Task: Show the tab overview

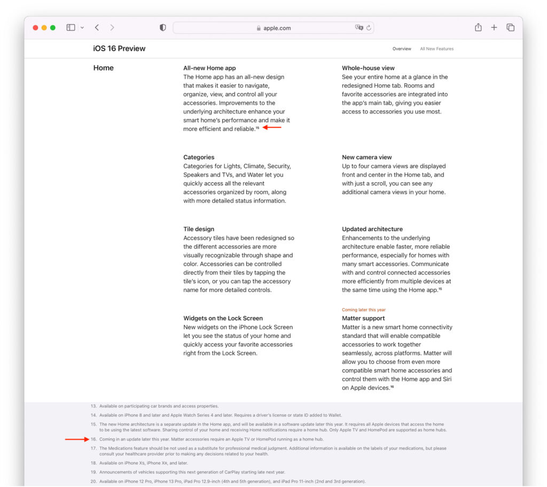Action: tap(511, 27)
